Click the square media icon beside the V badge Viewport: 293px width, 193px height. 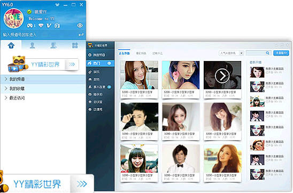click(x=57, y=26)
